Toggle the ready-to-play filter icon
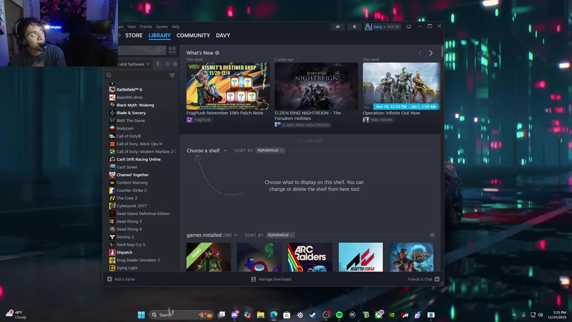Viewport: 572px width, 322px height. [175, 64]
